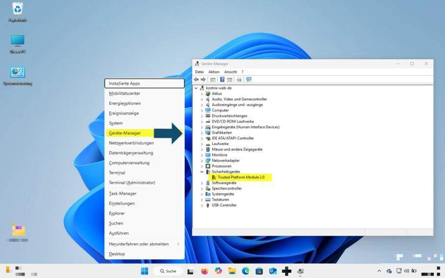Select Mobilitätscenter in context menu
This screenshot has width=445, height=278.
(145, 94)
